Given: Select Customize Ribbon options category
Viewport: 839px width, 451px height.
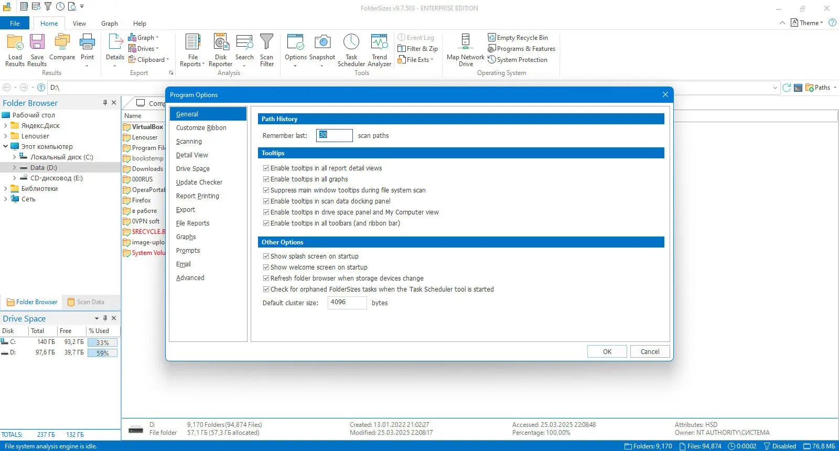Looking at the screenshot, I should click(x=201, y=128).
